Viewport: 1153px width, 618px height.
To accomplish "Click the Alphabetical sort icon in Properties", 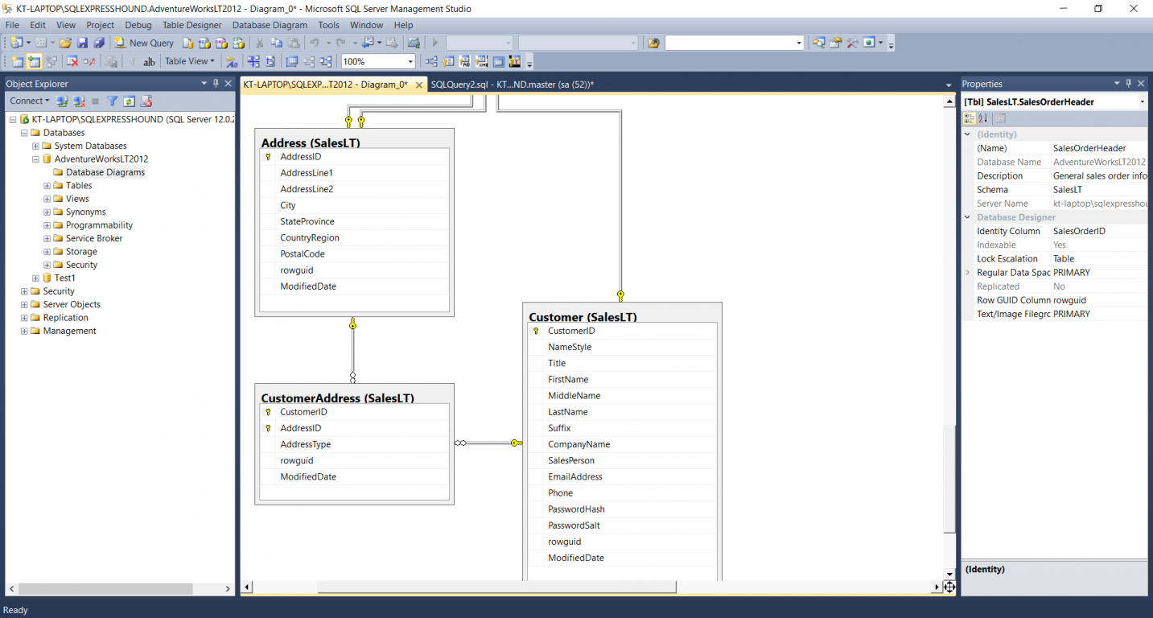I will (982, 118).
